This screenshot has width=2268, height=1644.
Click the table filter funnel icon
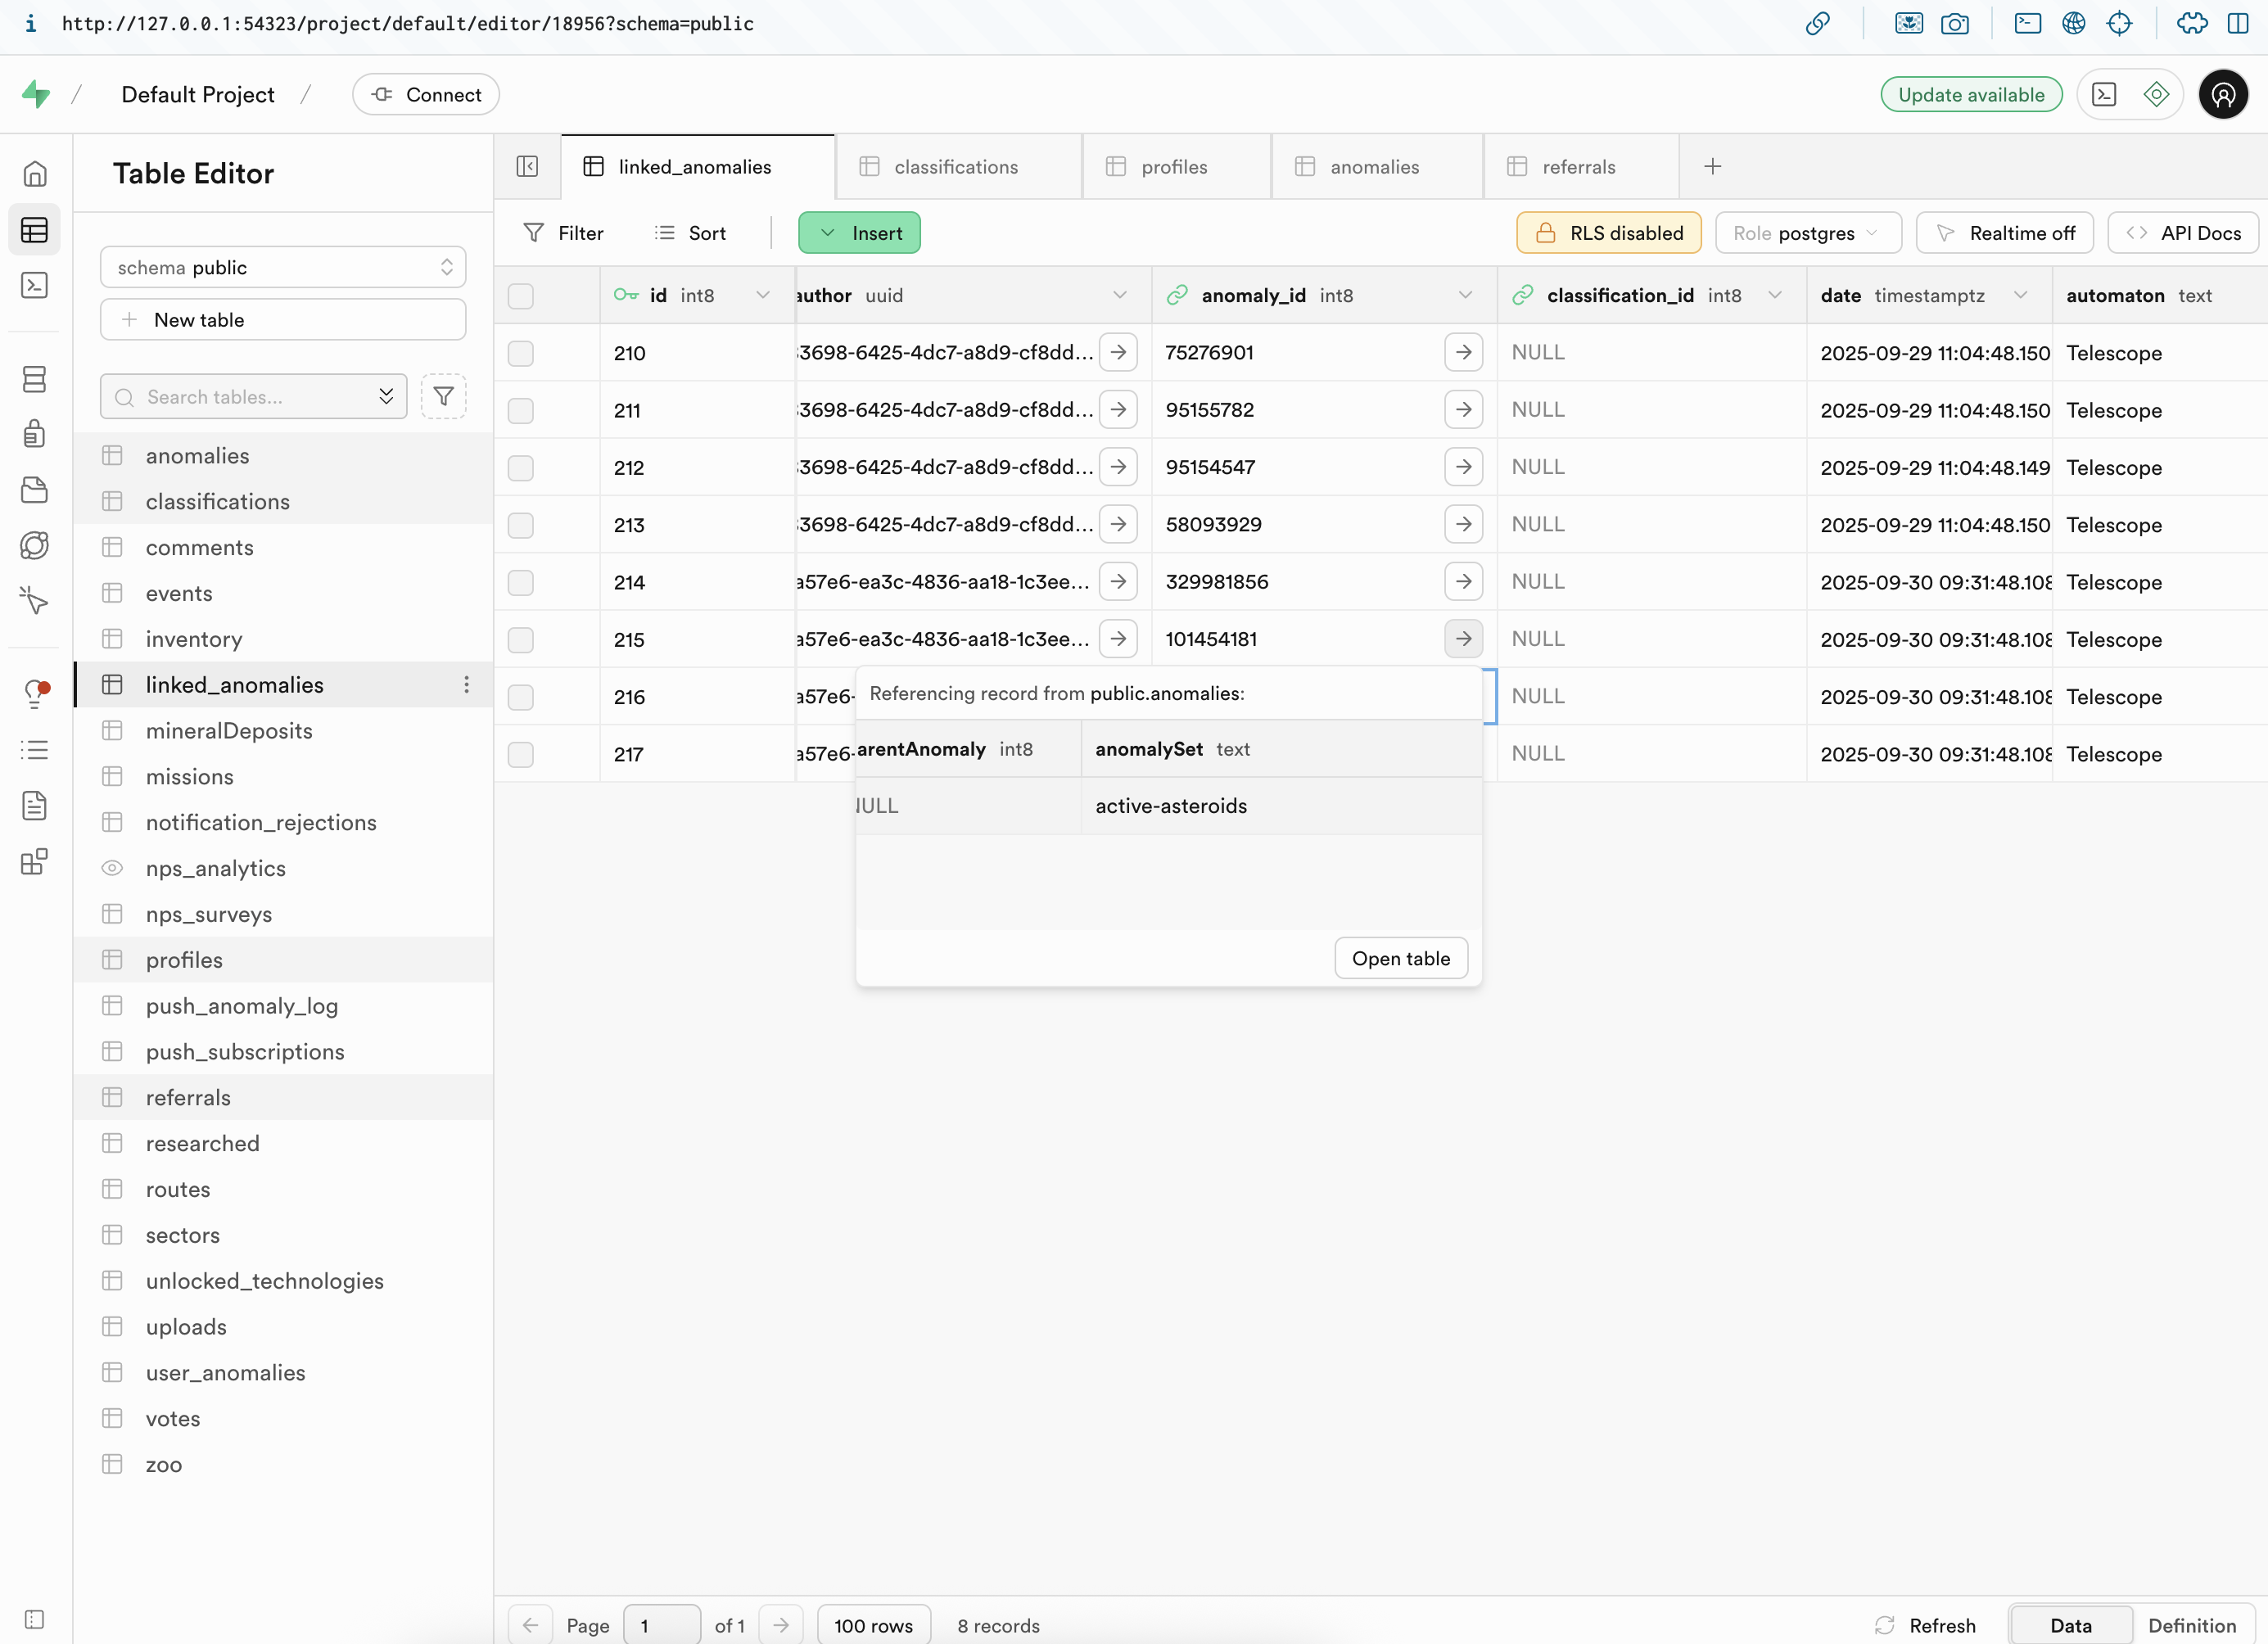pos(443,397)
